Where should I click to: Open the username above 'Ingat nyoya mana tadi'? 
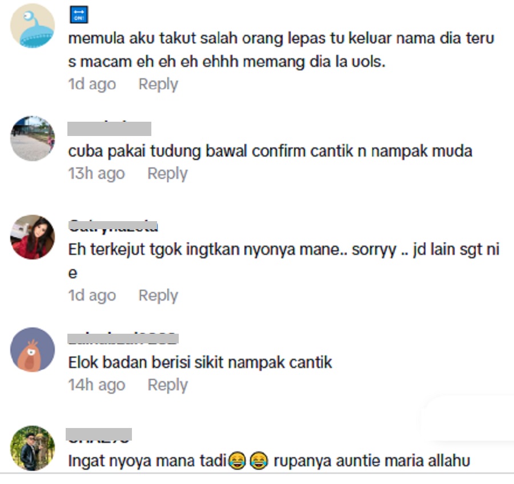pos(99,435)
